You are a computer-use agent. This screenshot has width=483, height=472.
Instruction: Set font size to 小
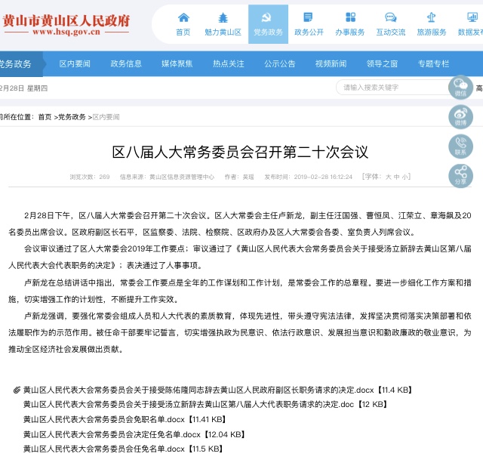click(x=405, y=177)
